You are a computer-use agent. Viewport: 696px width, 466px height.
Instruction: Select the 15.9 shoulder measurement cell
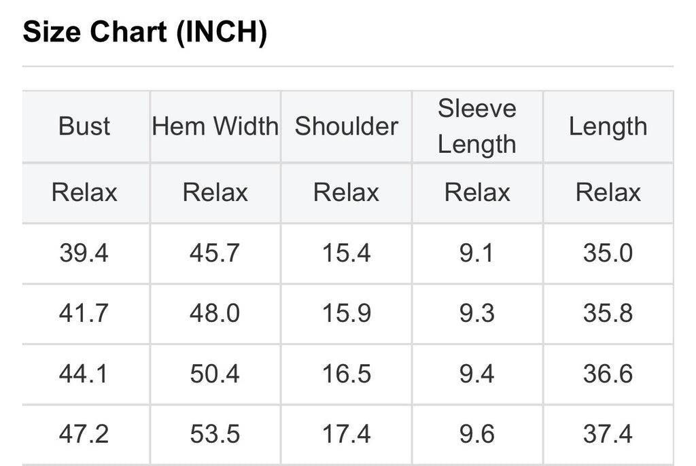pyautogui.click(x=346, y=314)
